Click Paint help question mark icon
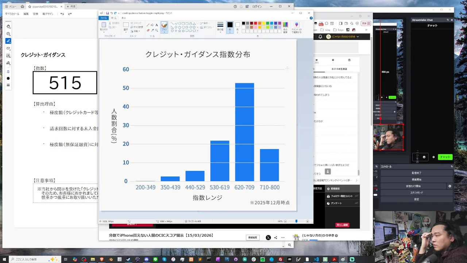 click(311, 18)
